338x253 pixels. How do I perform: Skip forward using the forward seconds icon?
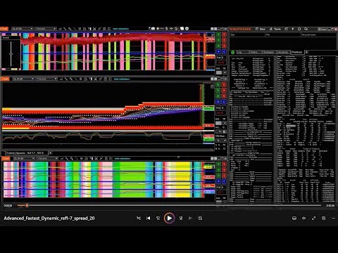(x=181, y=218)
